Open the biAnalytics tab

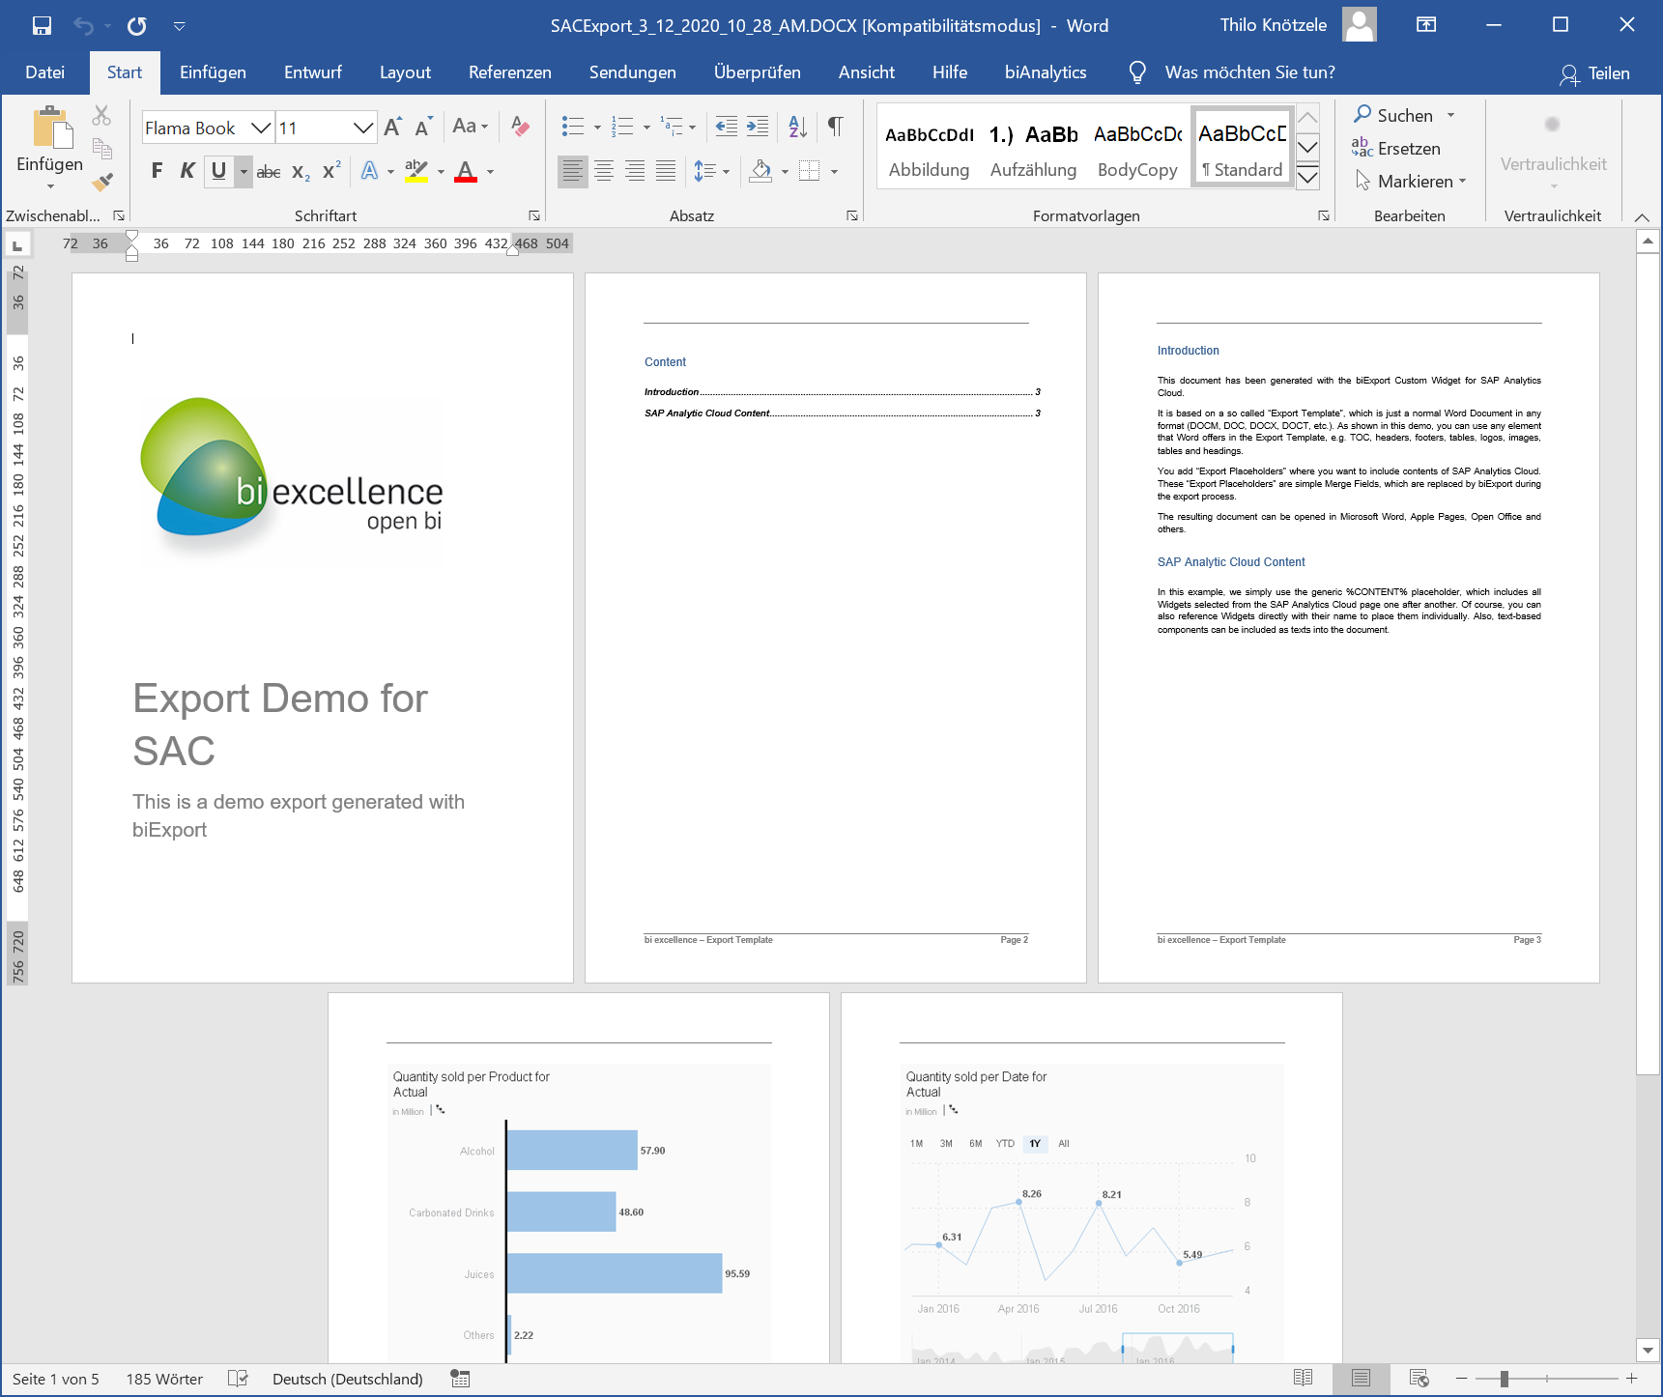[1046, 72]
